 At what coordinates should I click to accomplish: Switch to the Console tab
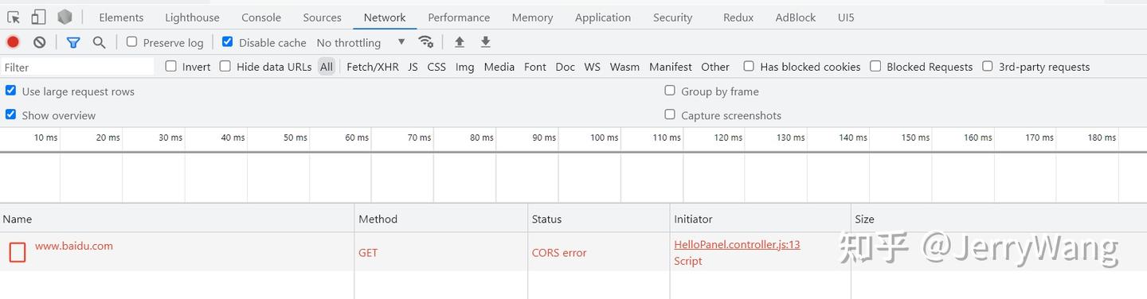click(261, 17)
